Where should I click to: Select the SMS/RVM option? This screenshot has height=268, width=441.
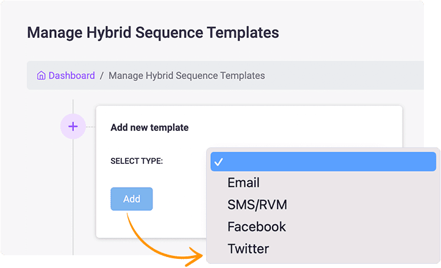257,205
